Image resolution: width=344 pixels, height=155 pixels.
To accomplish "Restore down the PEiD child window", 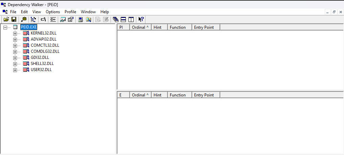I will point(334,12).
